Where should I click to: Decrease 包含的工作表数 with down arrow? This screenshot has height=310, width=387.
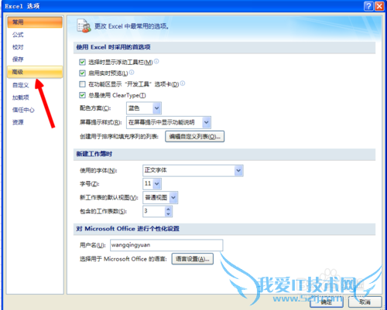[168, 214]
